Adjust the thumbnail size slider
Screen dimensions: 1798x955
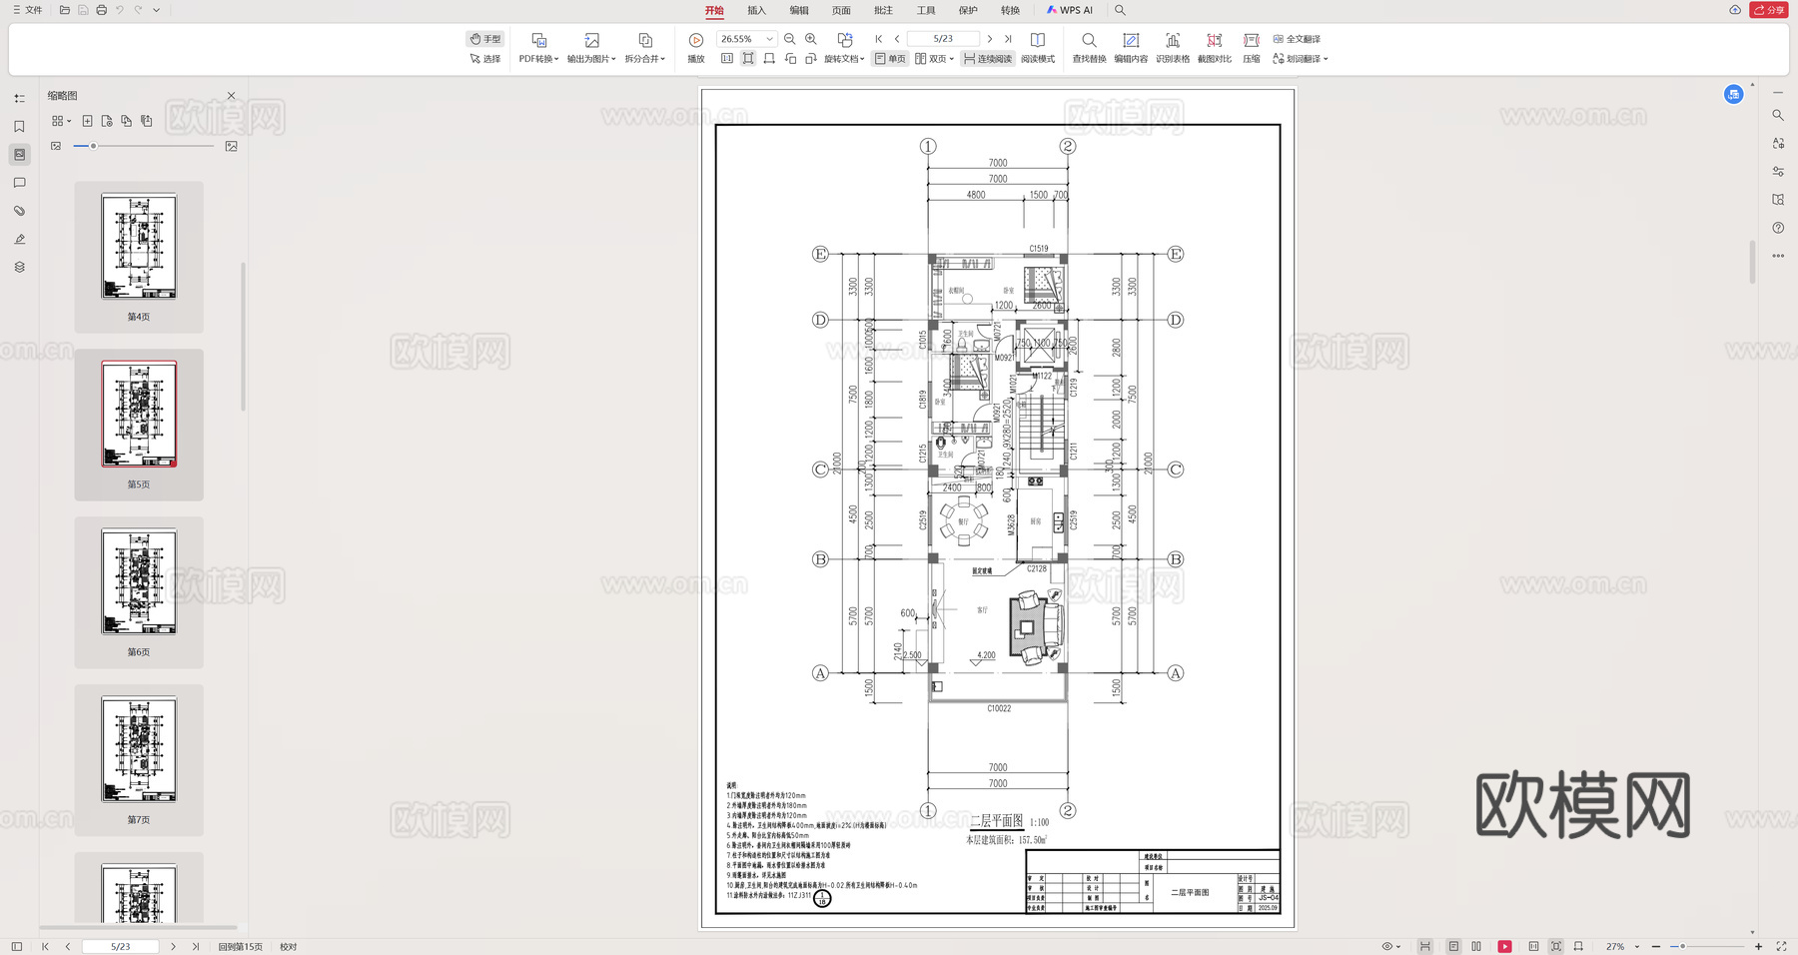93,145
